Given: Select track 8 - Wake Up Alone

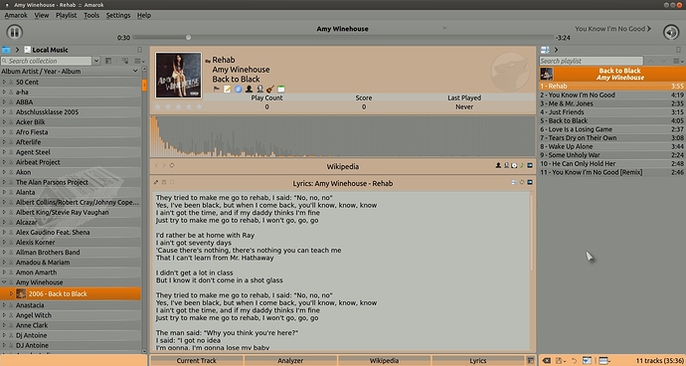Looking at the screenshot, I should click(611, 146).
